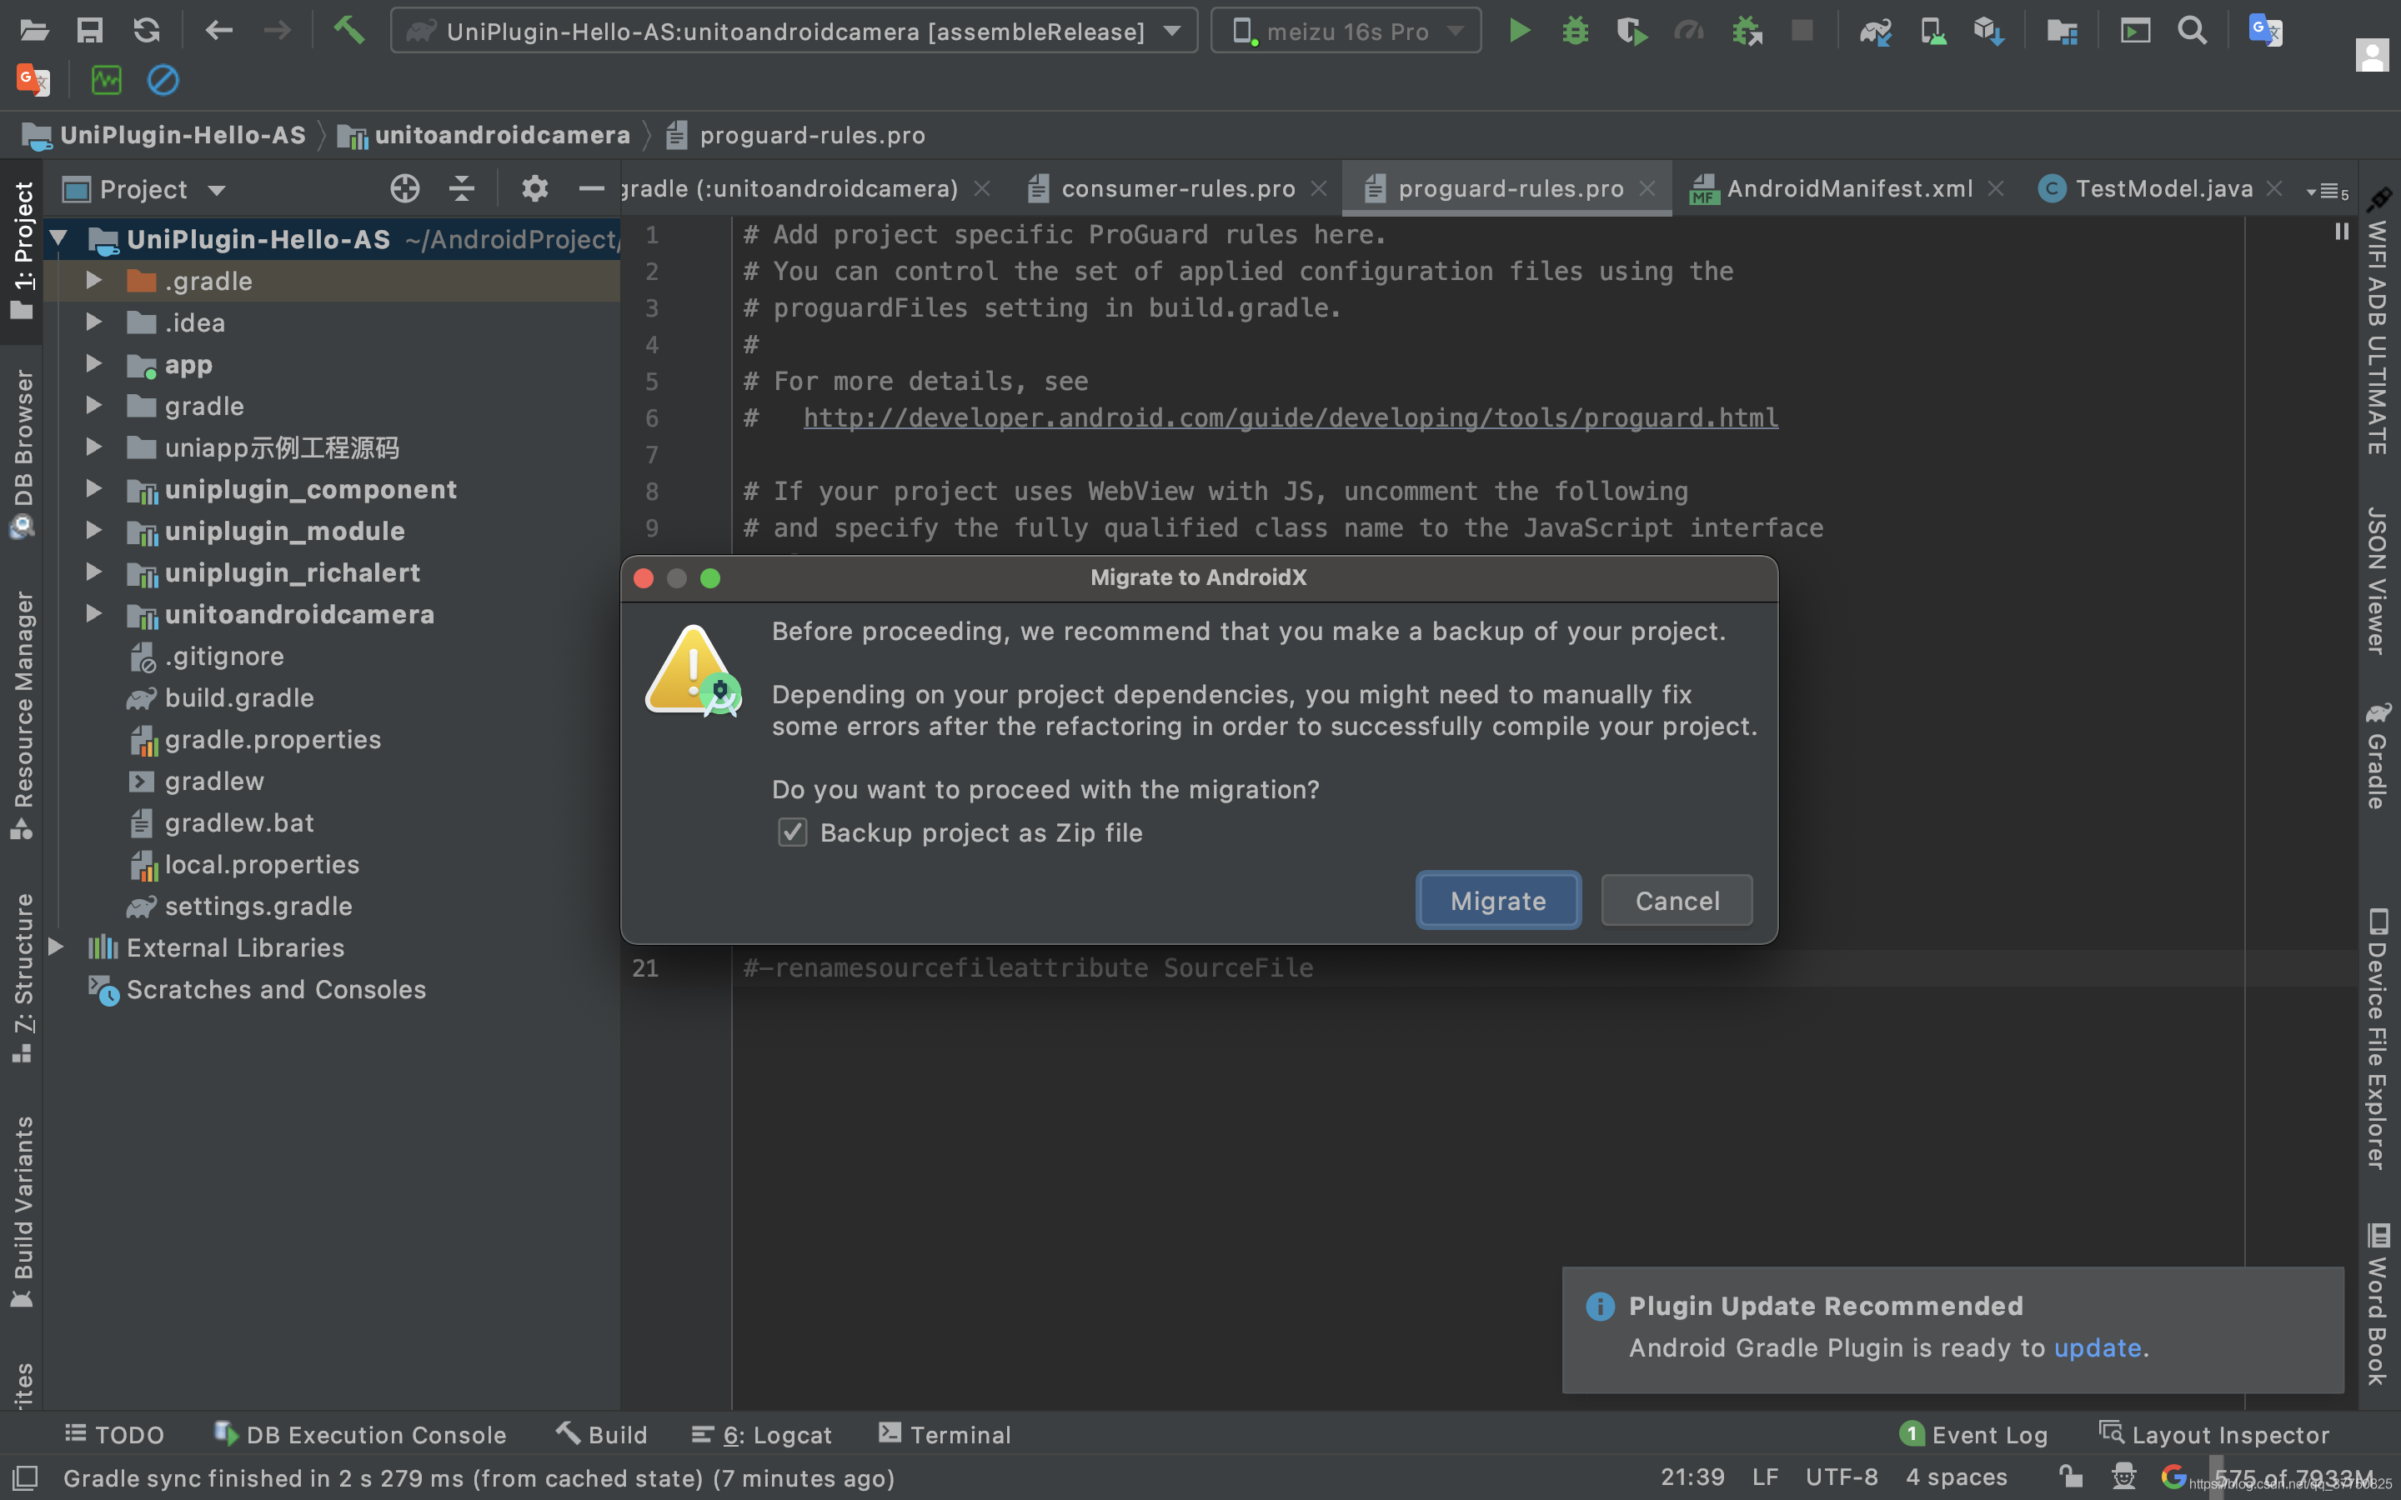
Task: Navigate back with the left arrow
Action: click(218, 31)
